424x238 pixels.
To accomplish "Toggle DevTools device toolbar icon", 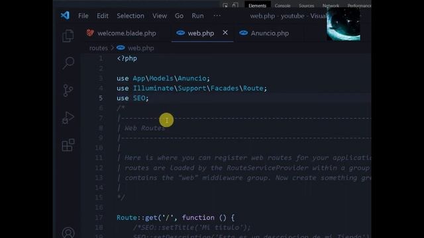I will tap(235, 5).
